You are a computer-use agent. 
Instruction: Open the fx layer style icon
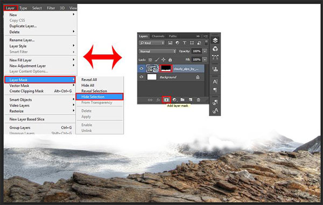[x=158, y=100]
